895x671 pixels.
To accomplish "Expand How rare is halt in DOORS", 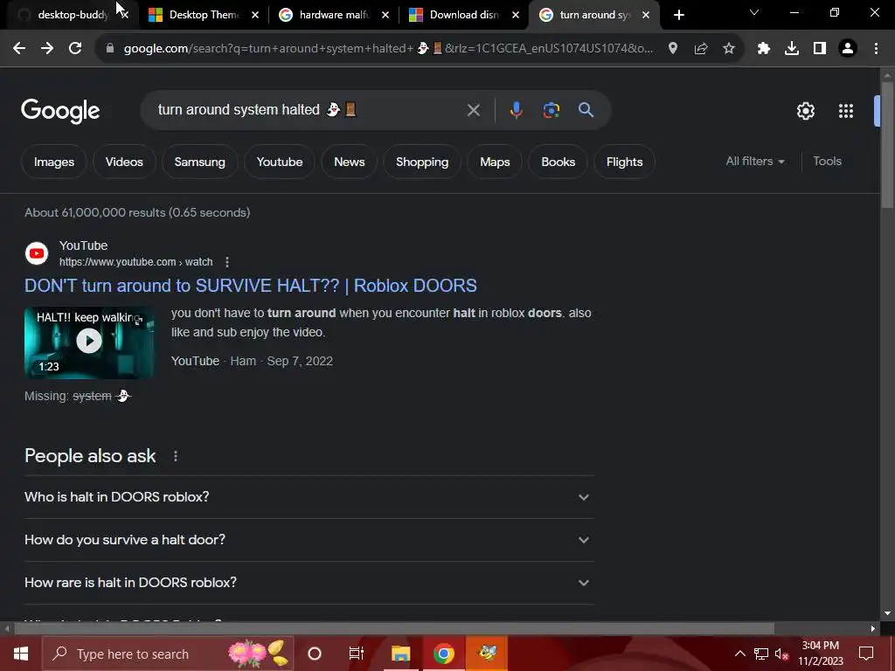I will [x=309, y=583].
